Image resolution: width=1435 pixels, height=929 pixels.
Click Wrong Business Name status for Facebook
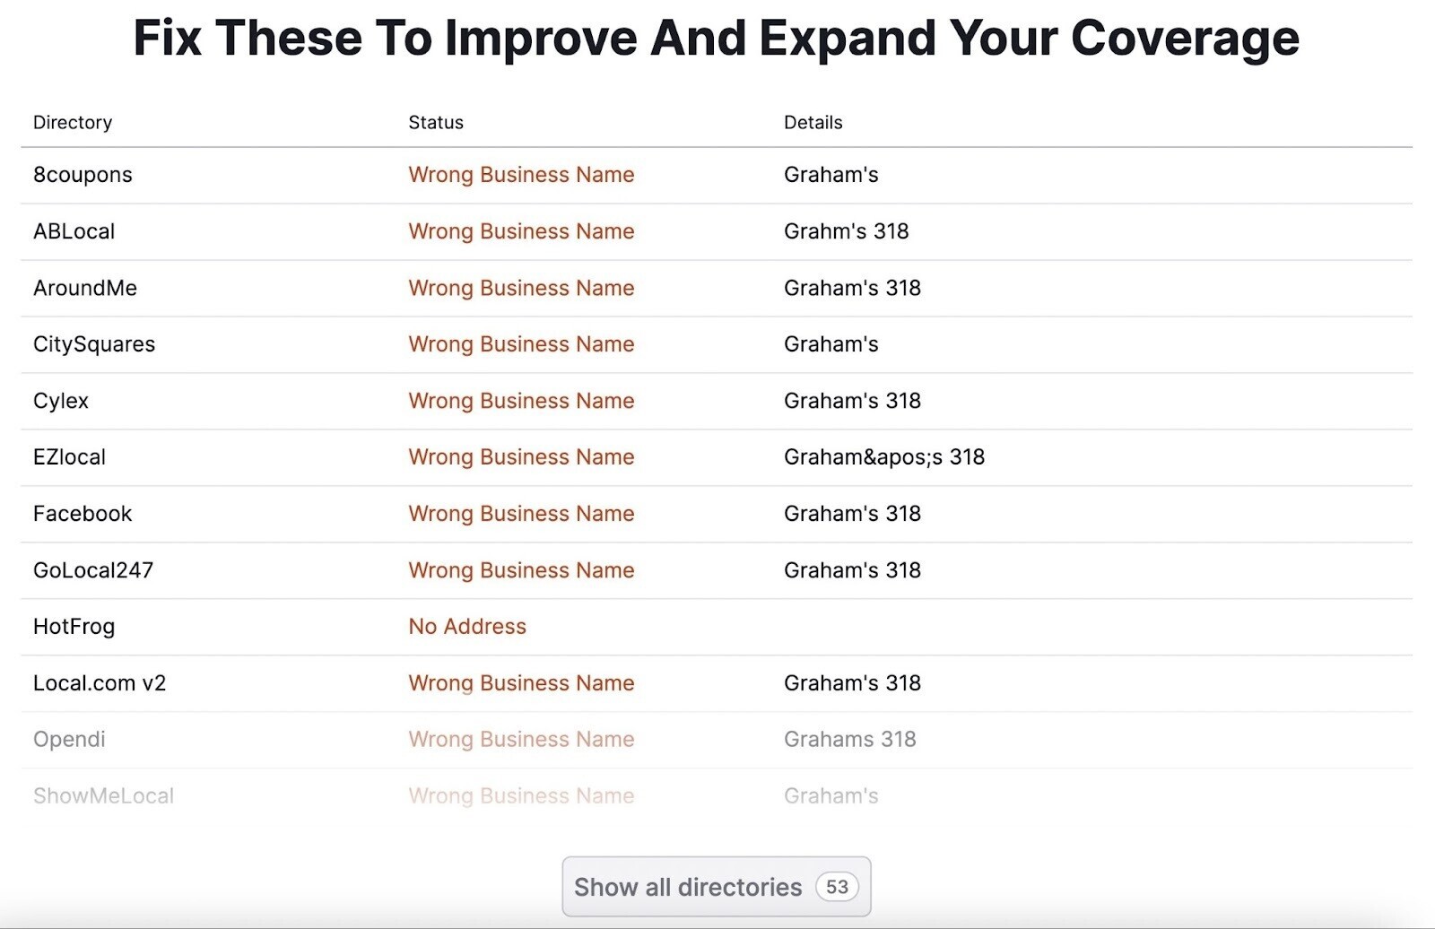(521, 514)
